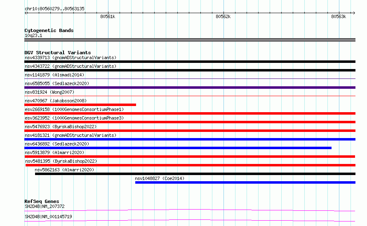Click the right arrow on the ruler
Image resolution: width=367 pixels, height=226 pixels.
click(x=354, y=13)
